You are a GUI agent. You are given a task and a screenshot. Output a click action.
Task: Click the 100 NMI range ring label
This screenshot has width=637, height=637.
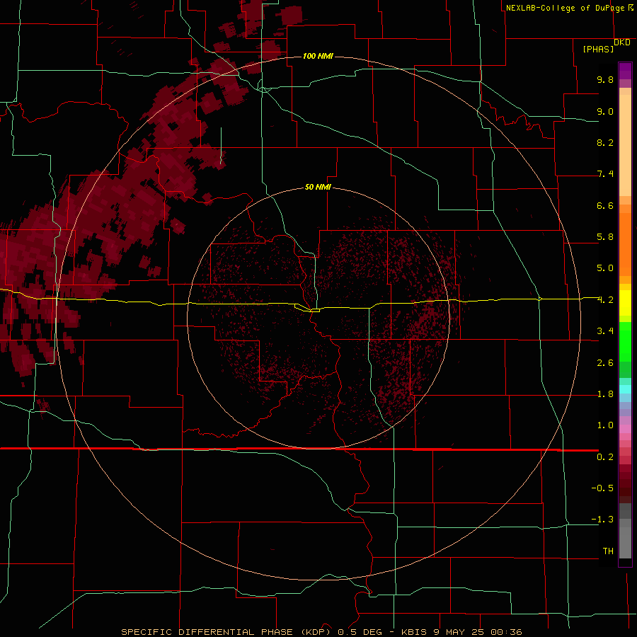point(318,56)
